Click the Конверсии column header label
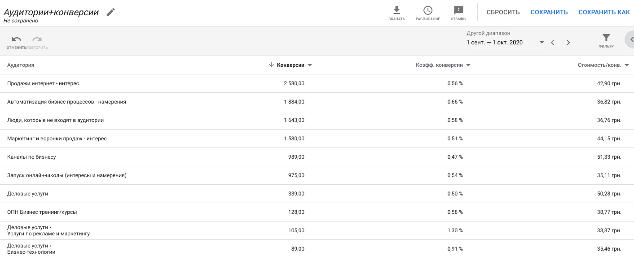This screenshot has width=634, height=256. coord(291,65)
